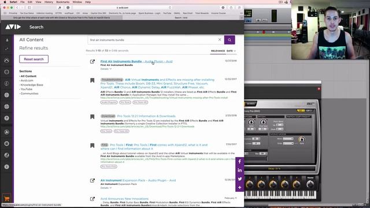Open Safari downloads icon

tap(223, 8)
